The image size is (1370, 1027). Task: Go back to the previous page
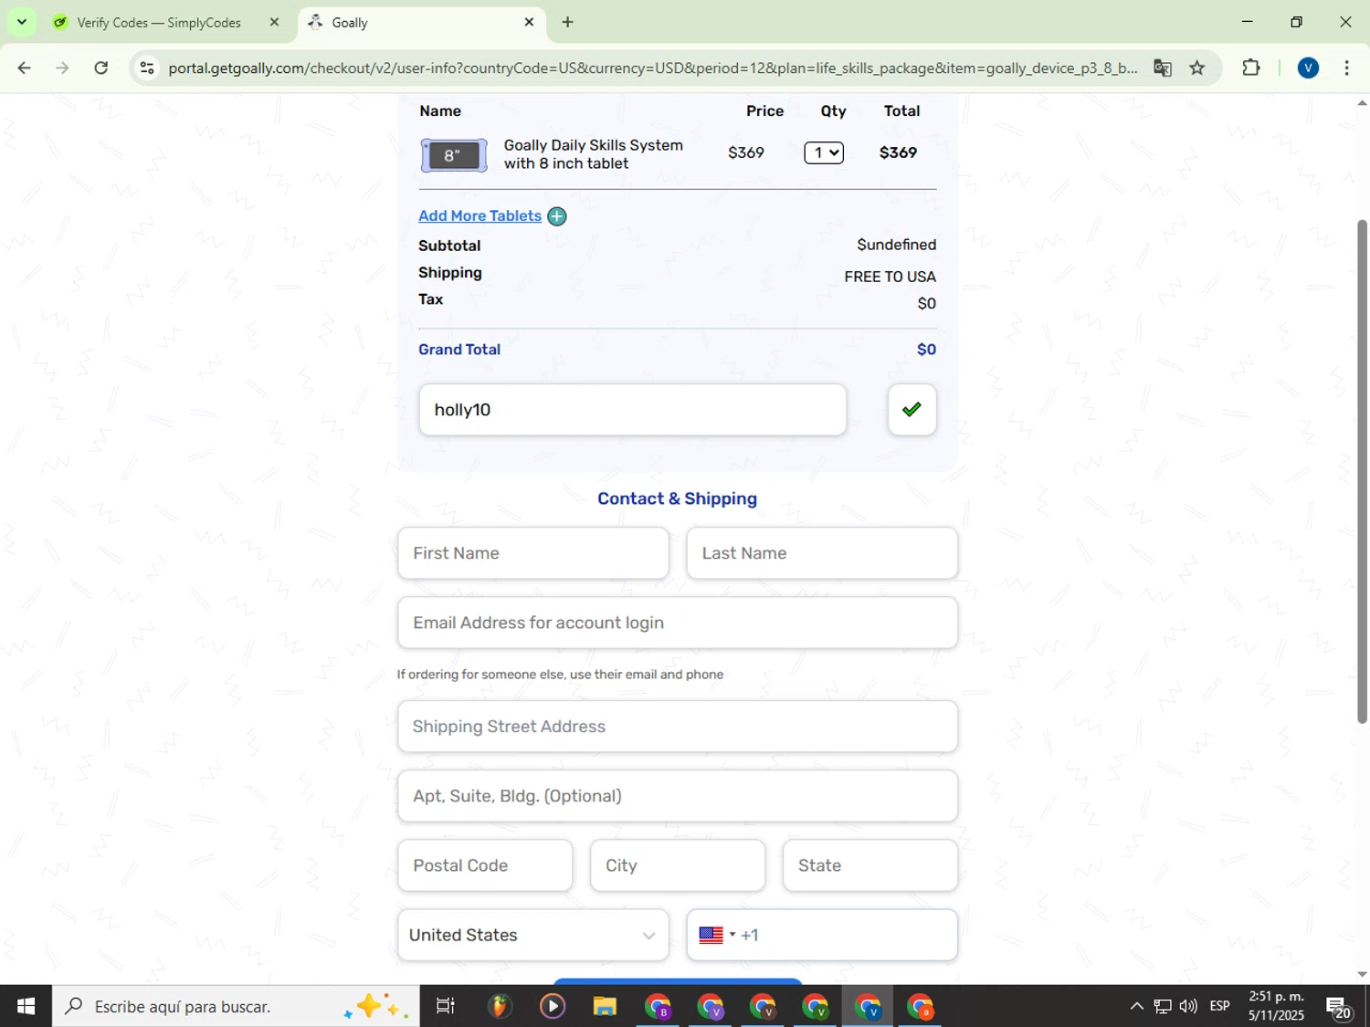25,68
